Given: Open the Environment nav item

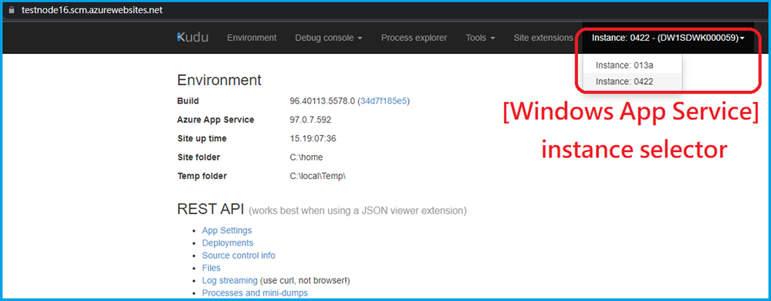Looking at the screenshot, I should click(x=252, y=38).
